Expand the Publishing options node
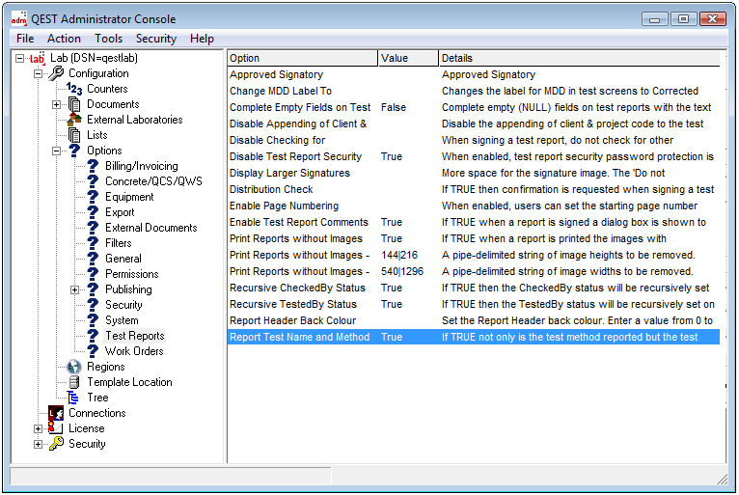The width and height of the screenshot is (739, 495). (x=75, y=289)
